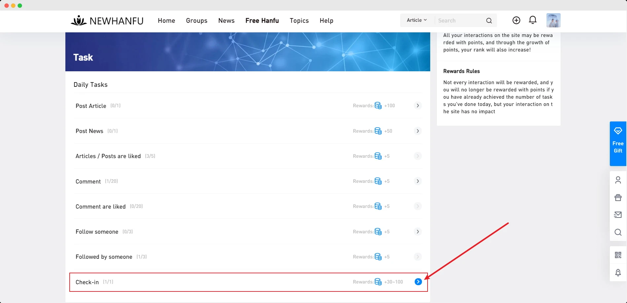
Task: Click the QR code sidebar icon
Action: click(618, 255)
